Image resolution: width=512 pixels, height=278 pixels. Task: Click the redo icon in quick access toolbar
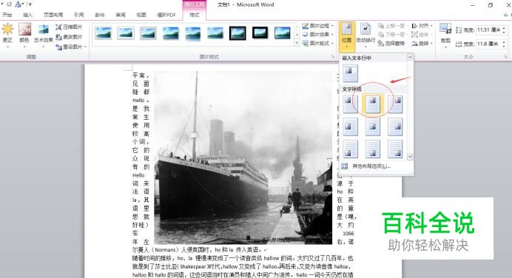coord(9,4)
